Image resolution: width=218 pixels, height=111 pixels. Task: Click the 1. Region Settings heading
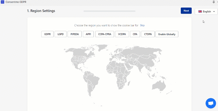pyautogui.click(x=41, y=11)
